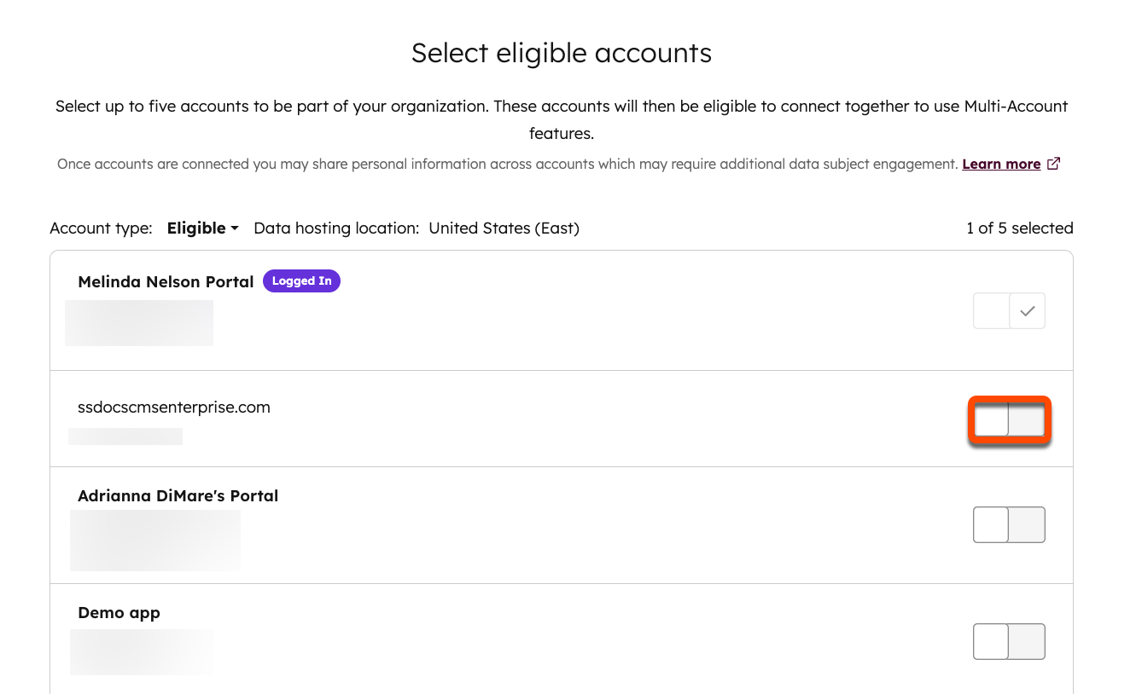This screenshot has height=694, width=1142.
Task: Enable the toggle for ssdocscmsenterprise.com
Action: tap(1009, 419)
